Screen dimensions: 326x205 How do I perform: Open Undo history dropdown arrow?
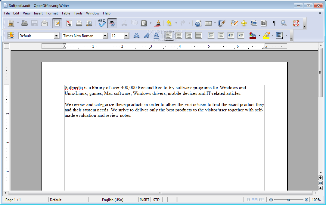[176, 23]
